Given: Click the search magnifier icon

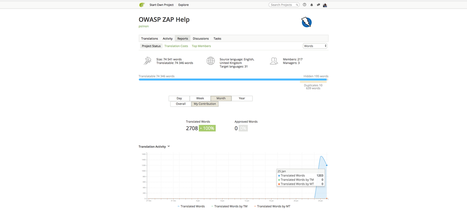Looking at the screenshot, I should click(x=297, y=5).
